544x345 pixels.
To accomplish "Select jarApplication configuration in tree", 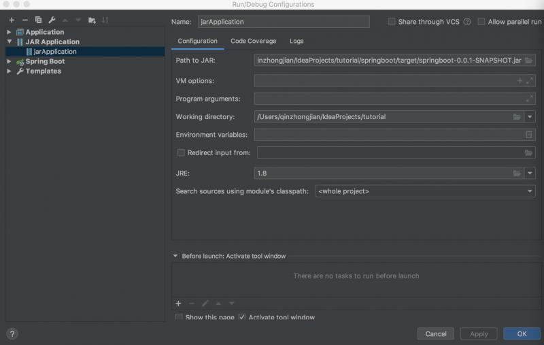I will click(x=85, y=52).
